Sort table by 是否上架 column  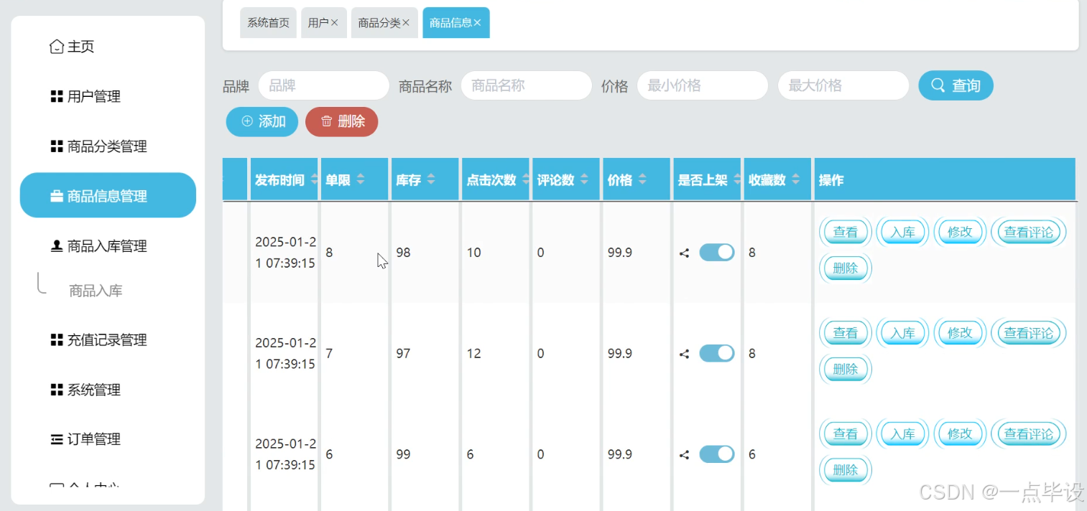coord(736,180)
